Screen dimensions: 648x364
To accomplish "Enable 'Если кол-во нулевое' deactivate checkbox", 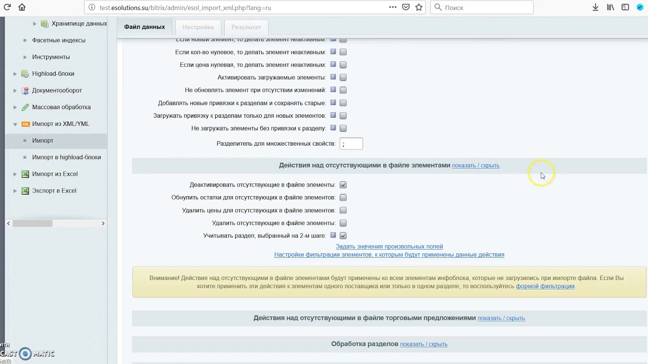I will (343, 52).
